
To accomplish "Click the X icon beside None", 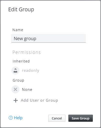I will pos(15,89).
